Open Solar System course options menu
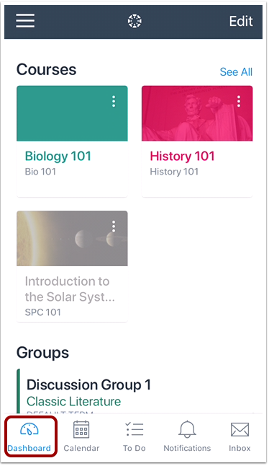The image size is (269, 466). (114, 227)
